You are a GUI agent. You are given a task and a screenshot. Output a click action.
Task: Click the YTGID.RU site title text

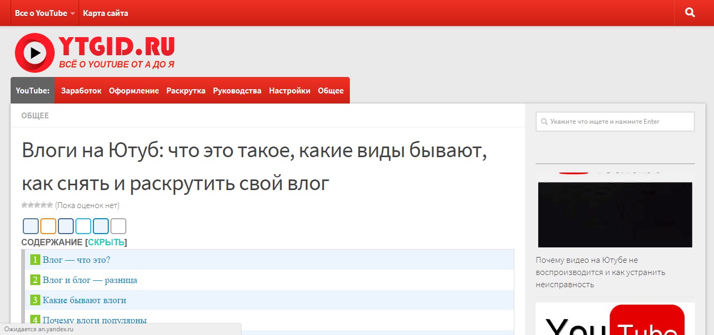(117, 47)
